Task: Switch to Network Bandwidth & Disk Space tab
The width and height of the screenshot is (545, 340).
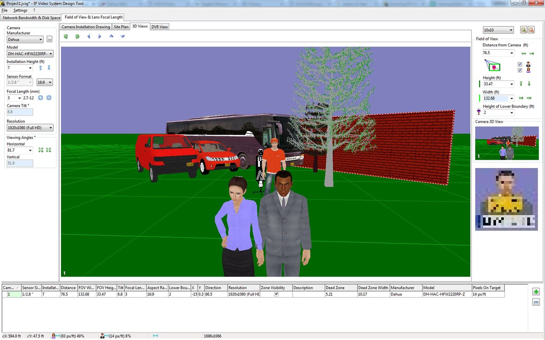Action: point(31,18)
